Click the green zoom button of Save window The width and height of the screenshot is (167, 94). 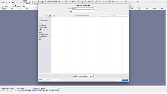43,3
